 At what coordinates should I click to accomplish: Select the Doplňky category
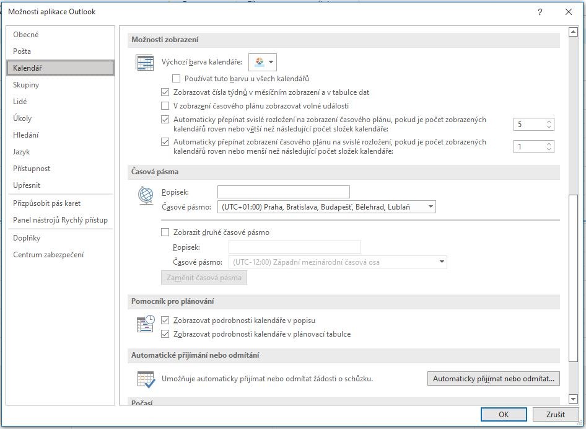[61, 238]
